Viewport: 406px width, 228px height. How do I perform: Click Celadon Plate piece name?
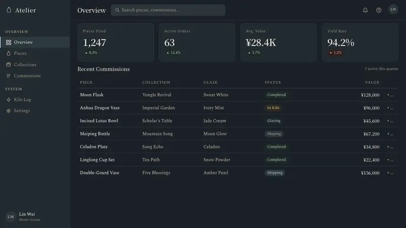94,146
